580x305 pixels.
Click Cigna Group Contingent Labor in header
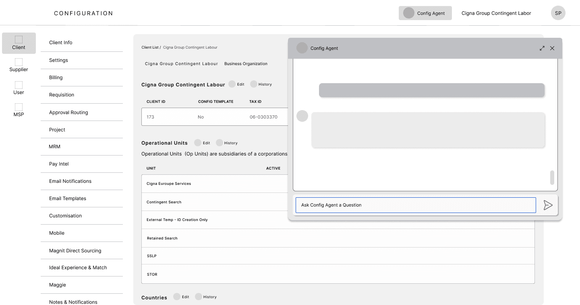click(x=496, y=13)
